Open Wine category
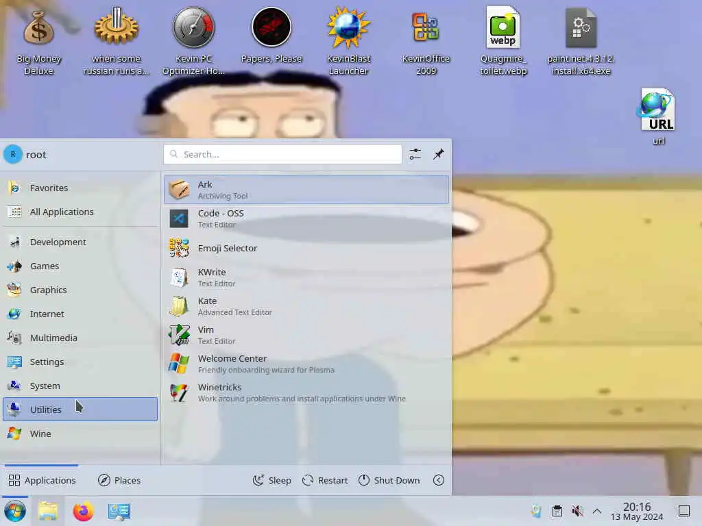This screenshot has height=526, width=702. point(80,434)
